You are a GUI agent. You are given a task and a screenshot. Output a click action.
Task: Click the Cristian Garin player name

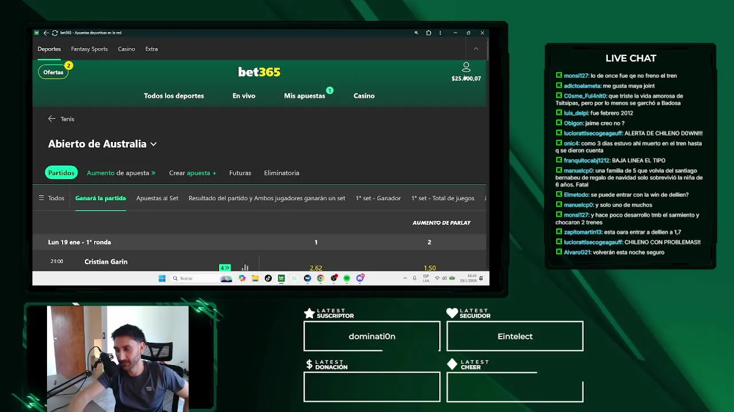tap(106, 262)
